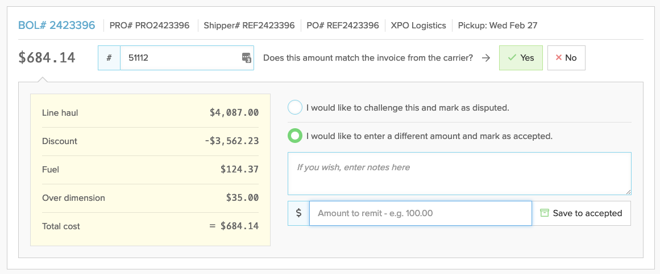Open BOL# 2423396 link
Viewport: 660px width, 274px height.
(57, 25)
